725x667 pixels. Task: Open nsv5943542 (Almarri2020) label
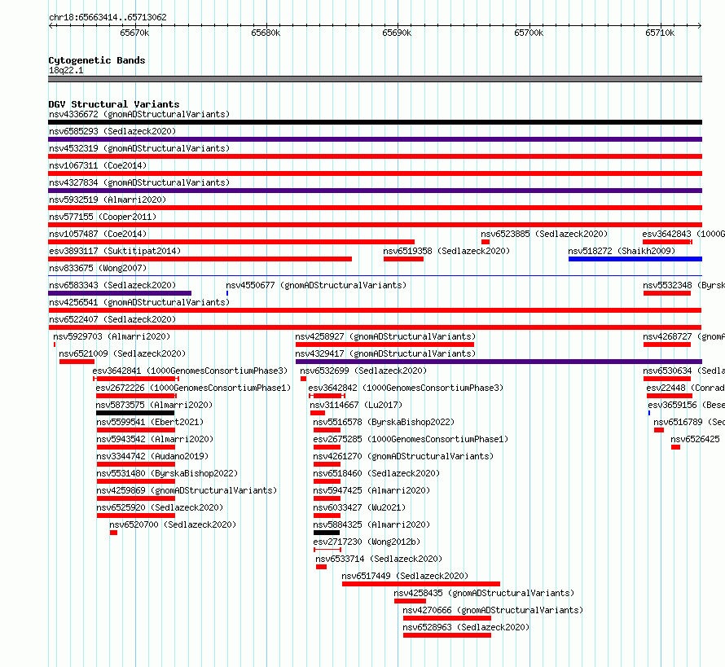click(155, 439)
